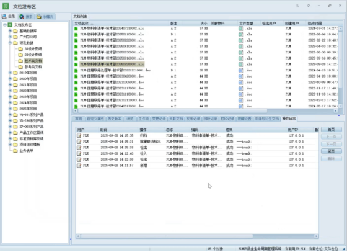
Task: Open the 收藏夹 panel tab
Action: tap(45, 16)
